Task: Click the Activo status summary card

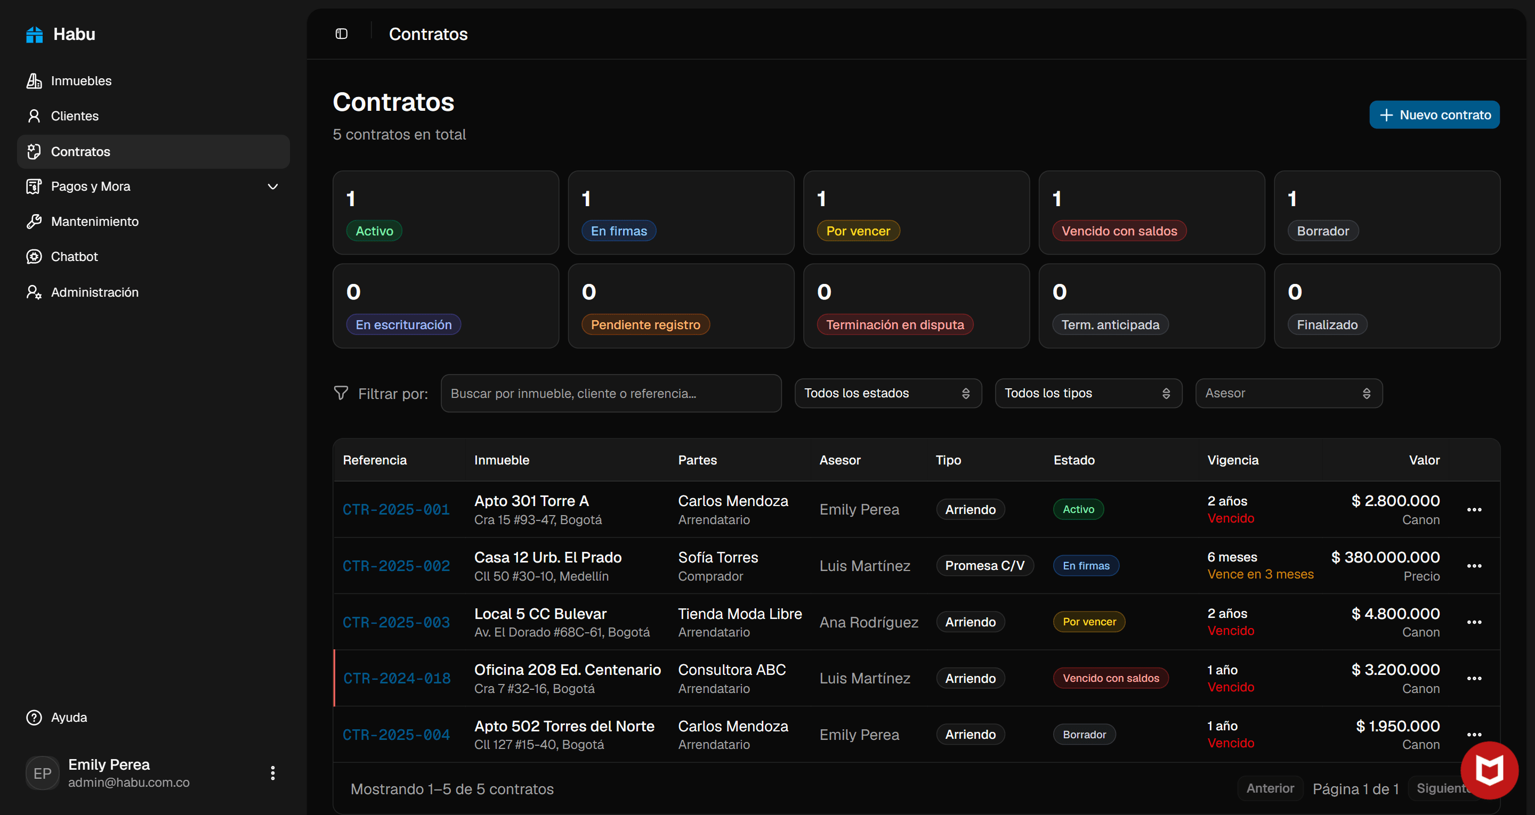Action: 446,213
